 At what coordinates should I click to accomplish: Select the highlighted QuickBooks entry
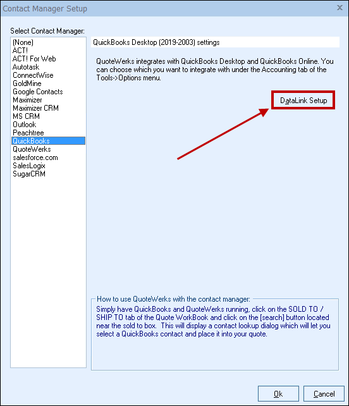pyautogui.click(x=49, y=141)
